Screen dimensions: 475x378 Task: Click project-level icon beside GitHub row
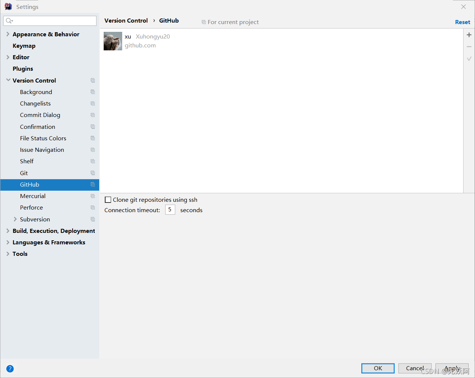click(93, 184)
